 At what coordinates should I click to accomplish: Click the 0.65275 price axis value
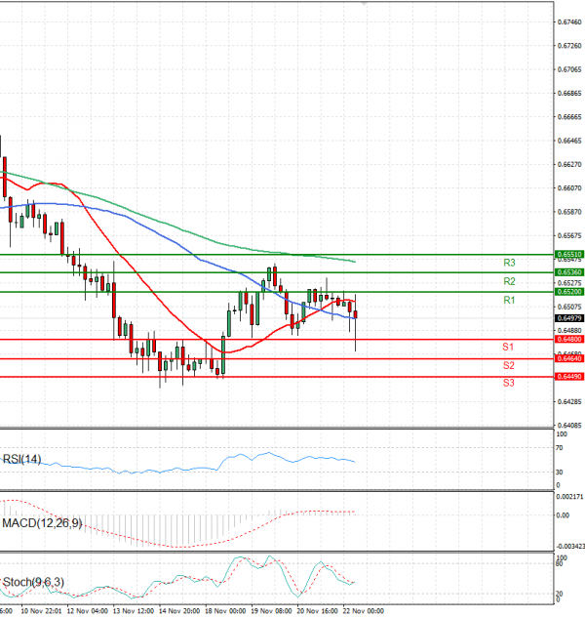point(569,283)
